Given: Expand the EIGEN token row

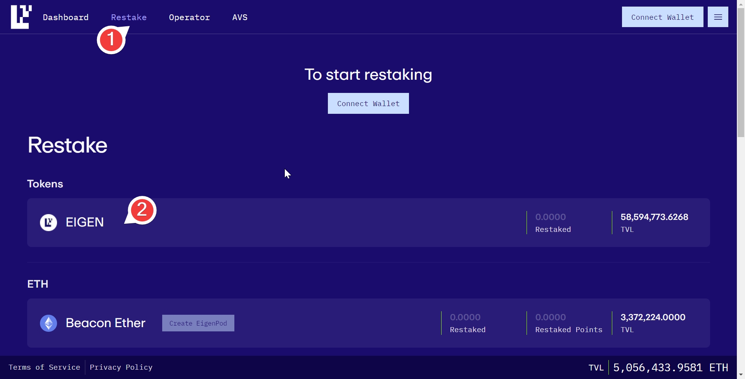Looking at the screenshot, I should 310,223.
